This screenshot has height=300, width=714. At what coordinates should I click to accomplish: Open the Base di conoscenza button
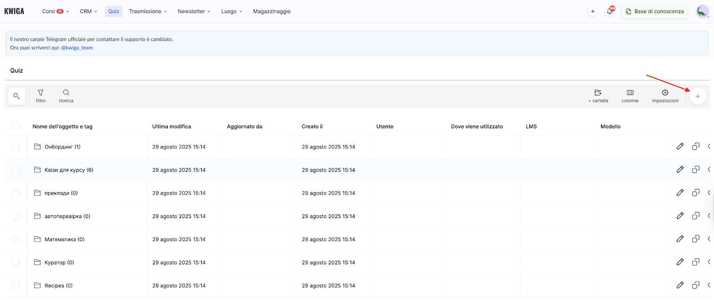[654, 12]
